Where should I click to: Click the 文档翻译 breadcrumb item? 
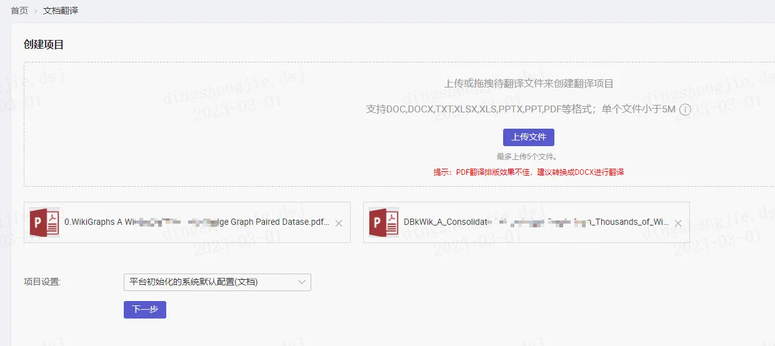click(61, 11)
